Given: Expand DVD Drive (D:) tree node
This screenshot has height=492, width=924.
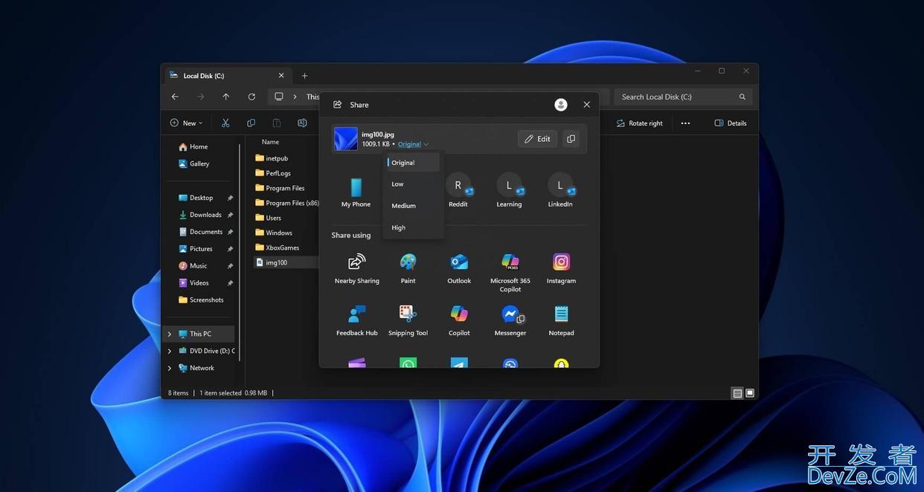Looking at the screenshot, I should [170, 352].
